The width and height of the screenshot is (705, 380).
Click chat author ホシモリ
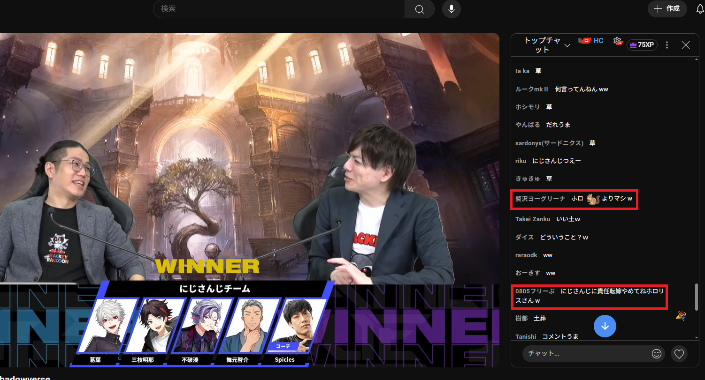click(x=528, y=107)
